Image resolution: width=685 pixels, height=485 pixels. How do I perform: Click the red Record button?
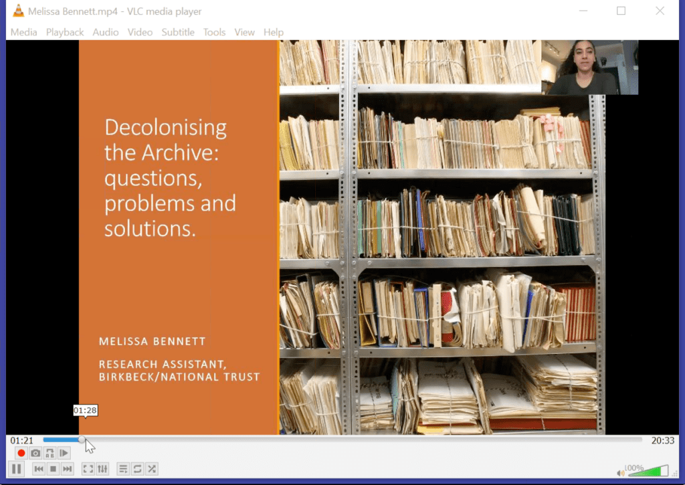tap(21, 453)
